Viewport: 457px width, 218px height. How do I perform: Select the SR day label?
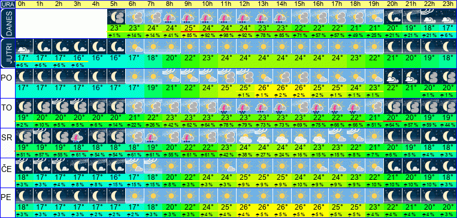[x=7, y=138]
